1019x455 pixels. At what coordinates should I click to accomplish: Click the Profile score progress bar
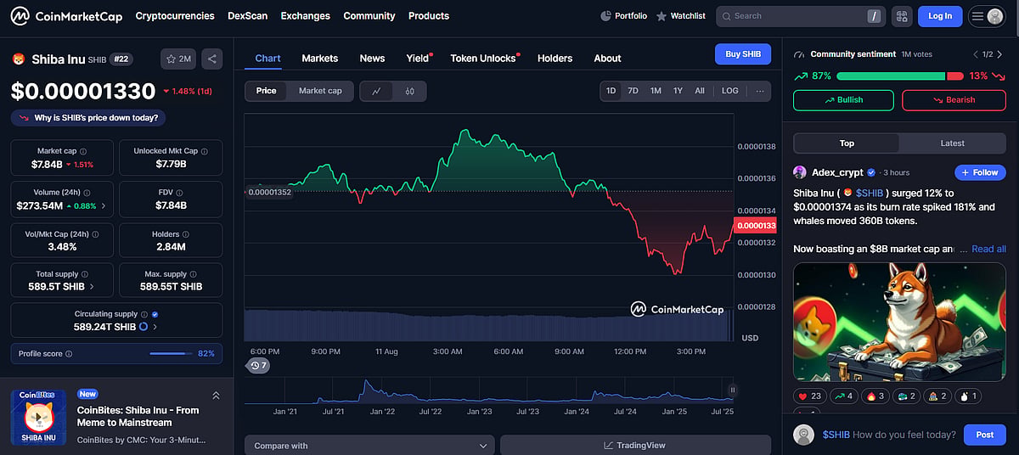click(x=171, y=353)
